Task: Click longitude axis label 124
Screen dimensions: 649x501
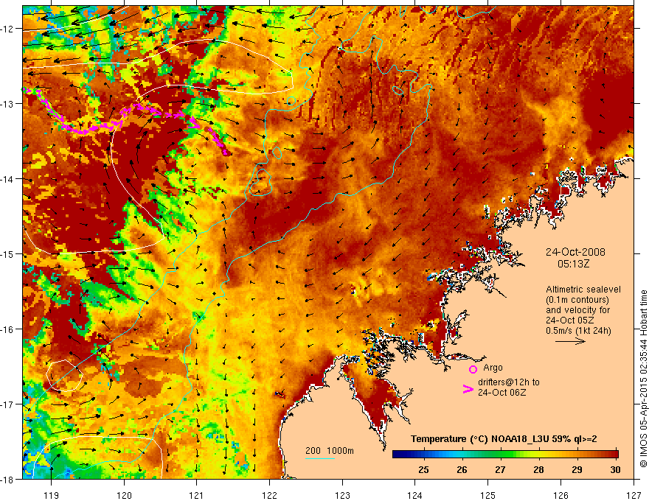Action: tap(415, 495)
